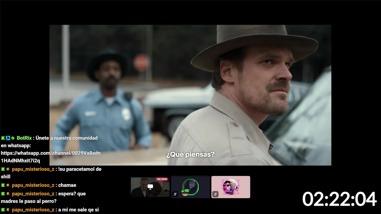Viewport: 381px width, 214px height.
Task: Click papu_misterioso_z on the 'paracetamol' message
Action: 33,169
